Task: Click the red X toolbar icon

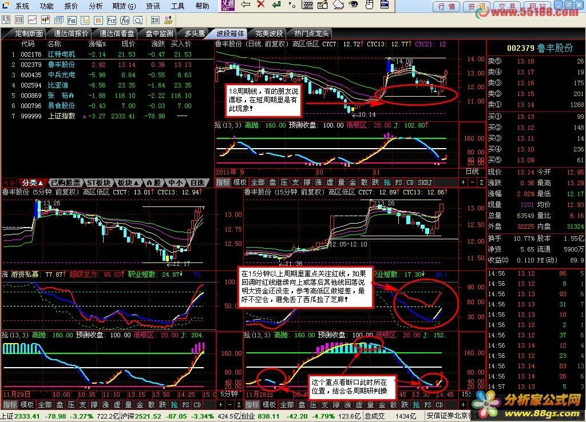Action: click(261, 5)
